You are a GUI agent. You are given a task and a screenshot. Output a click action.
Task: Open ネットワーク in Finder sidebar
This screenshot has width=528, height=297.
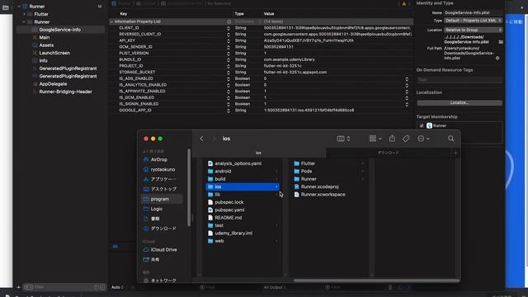tap(163, 280)
